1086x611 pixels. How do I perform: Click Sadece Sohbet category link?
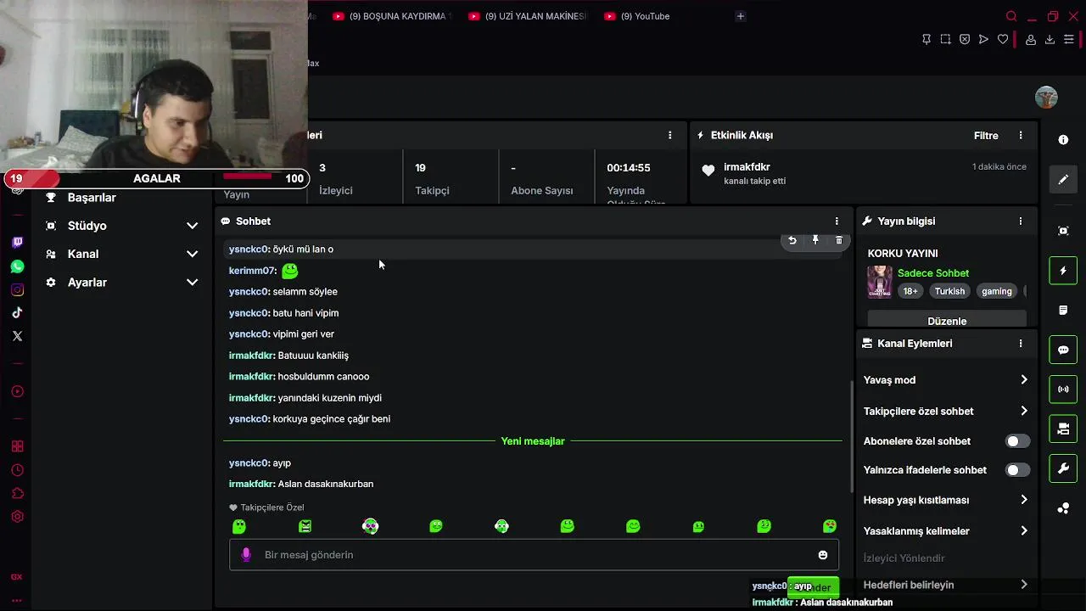coord(933,273)
